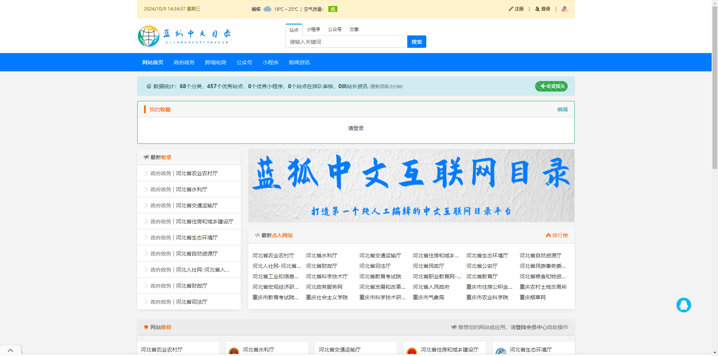
Task: Click chevron beside 河北省司法厅 entry
Action: (x=146, y=302)
